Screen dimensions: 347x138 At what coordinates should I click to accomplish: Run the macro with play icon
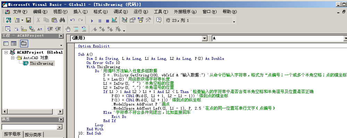pyautogui.click(x=92, y=21)
